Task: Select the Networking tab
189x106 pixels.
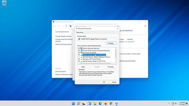Action: (80, 33)
